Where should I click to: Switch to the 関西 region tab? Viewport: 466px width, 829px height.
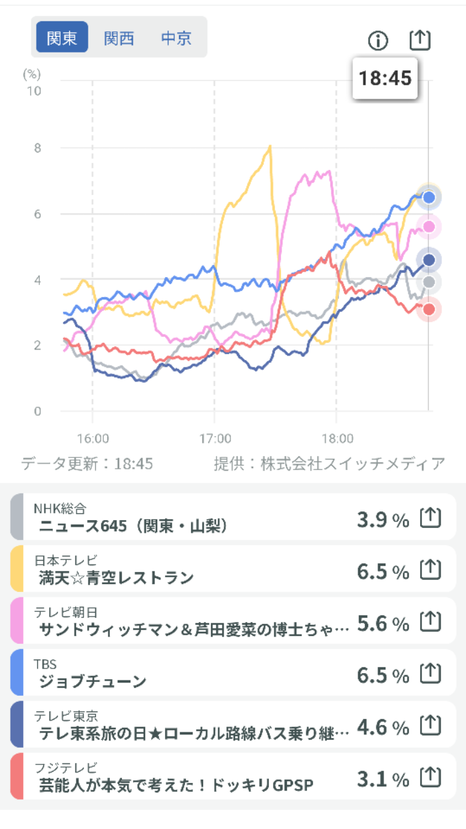[119, 37]
